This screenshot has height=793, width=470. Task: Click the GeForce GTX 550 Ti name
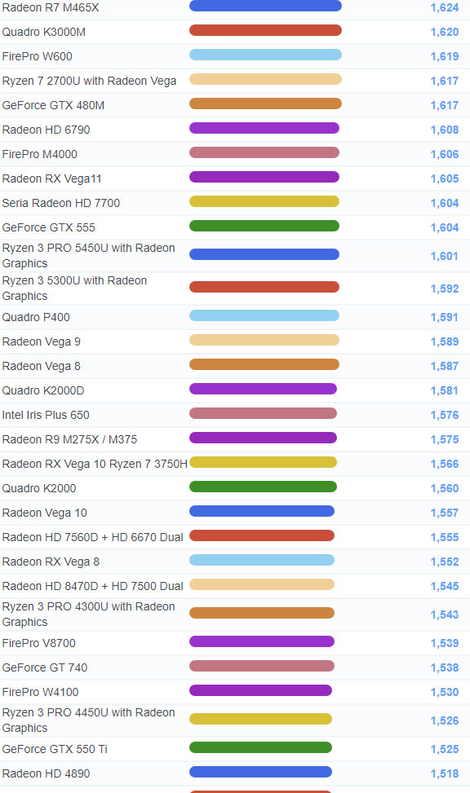click(x=55, y=749)
